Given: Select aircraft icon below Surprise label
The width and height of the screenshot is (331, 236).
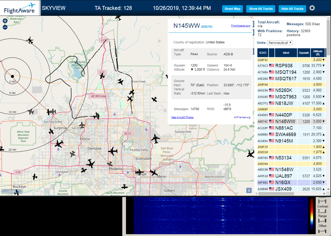Looking at the screenshot, I should coord(51,132).
